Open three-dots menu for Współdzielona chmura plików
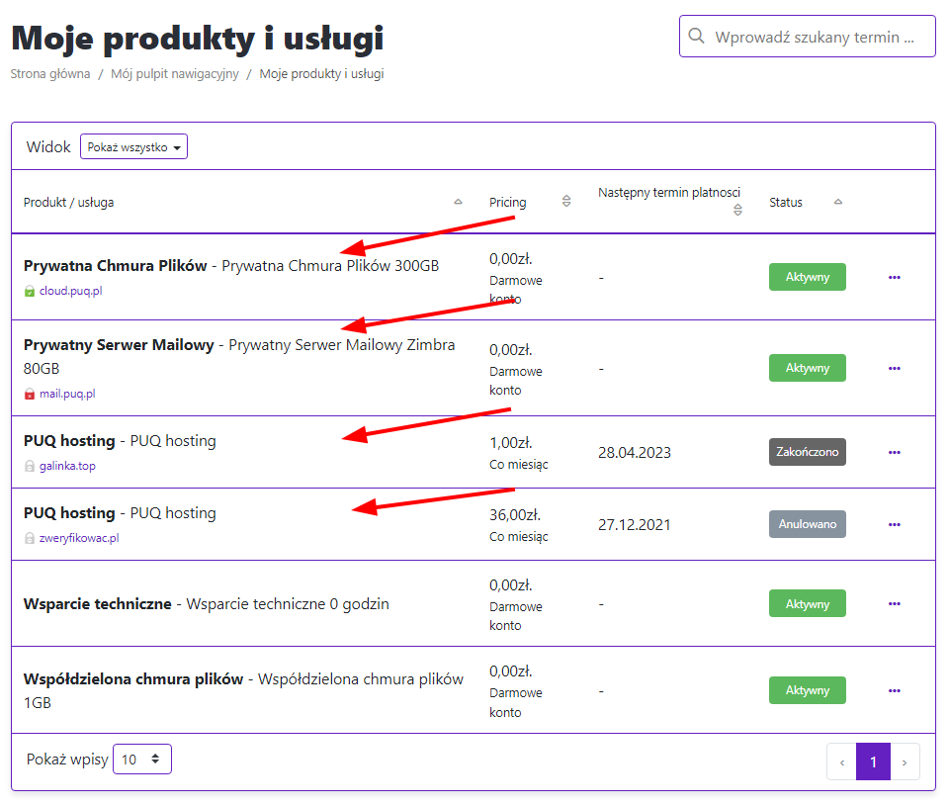This screenshot has height=805, width=949. click(x=894, y=690)
